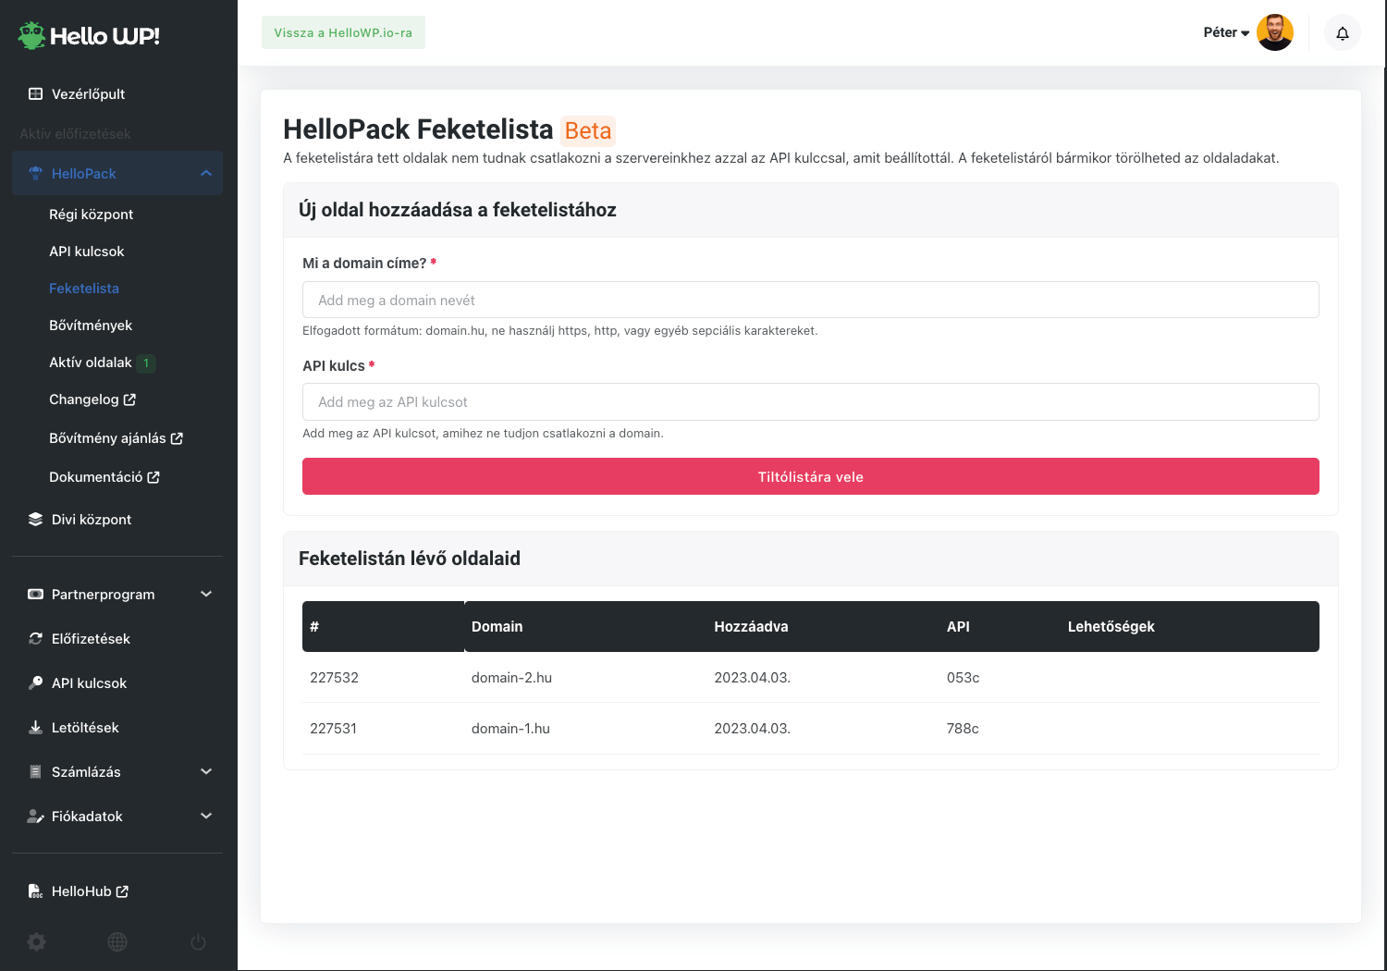Expand the Partnerprogram chevron
This screenshot has height=971, width=1387.
coord(206,594)
